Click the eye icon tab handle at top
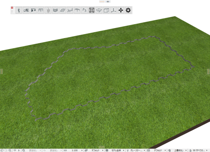This screenshot has height=152, width=210. [x=108, y=2]
